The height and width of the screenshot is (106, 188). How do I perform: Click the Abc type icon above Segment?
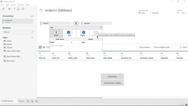[x=162, y=53]
